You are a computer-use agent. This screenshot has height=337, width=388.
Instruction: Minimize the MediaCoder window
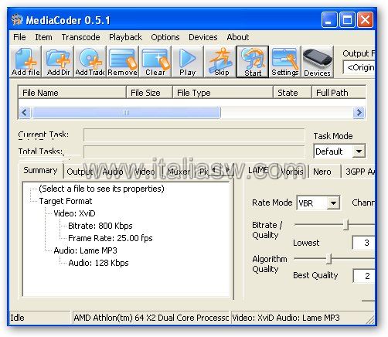pos(329,19)
